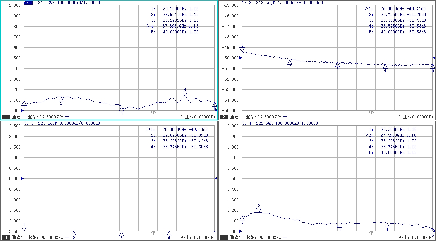Select marker 3 on the S21 trace

[121, 234]
